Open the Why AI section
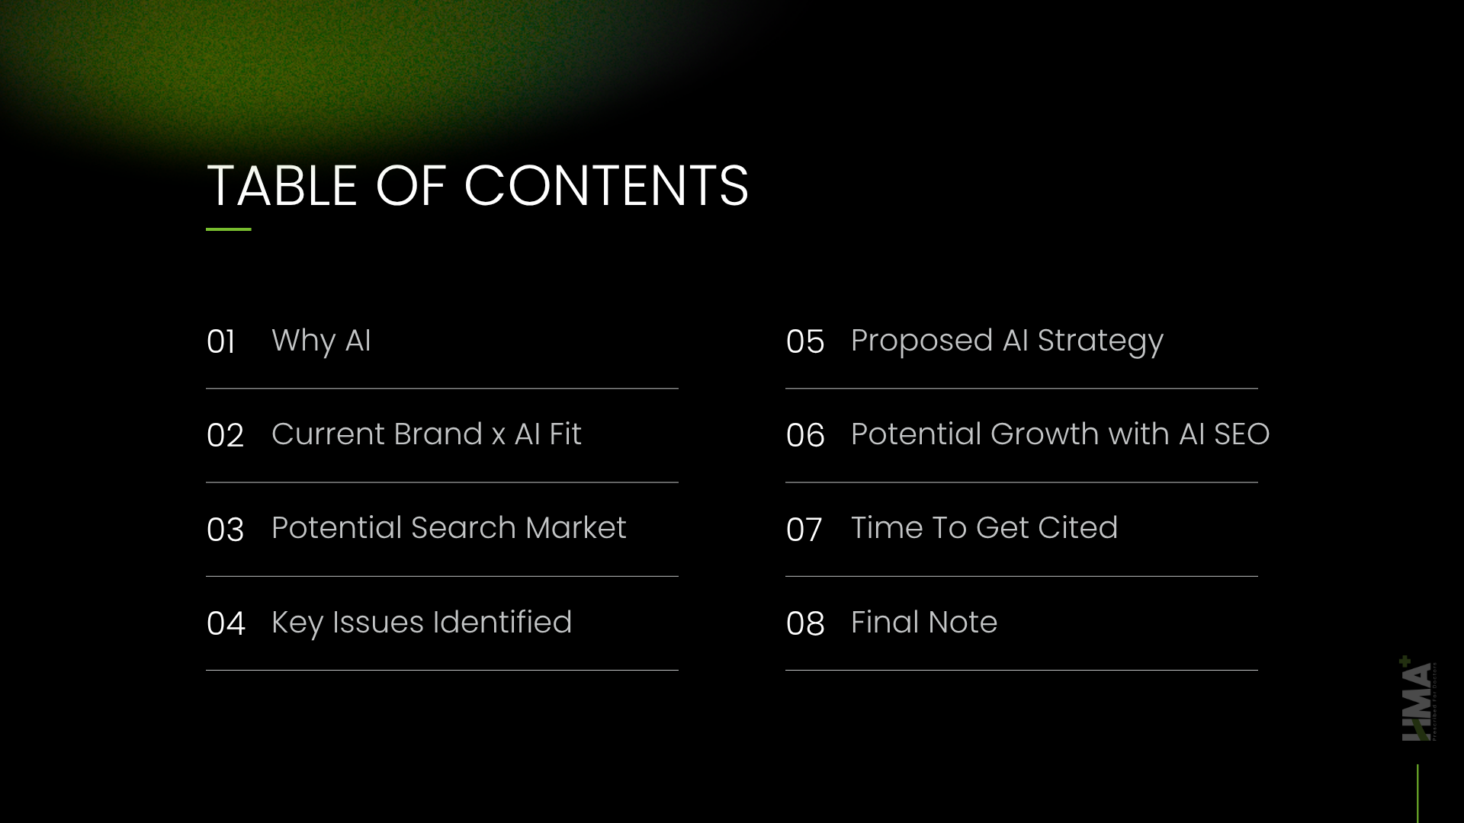The width and height of the screenshot is (1464, 823). click(321, 341)
